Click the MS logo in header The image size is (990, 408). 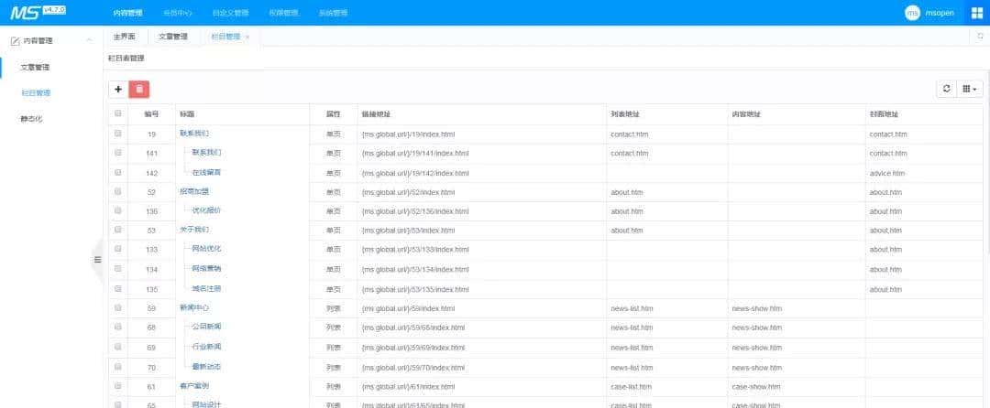pyautogui.click(x=25, y=11)
